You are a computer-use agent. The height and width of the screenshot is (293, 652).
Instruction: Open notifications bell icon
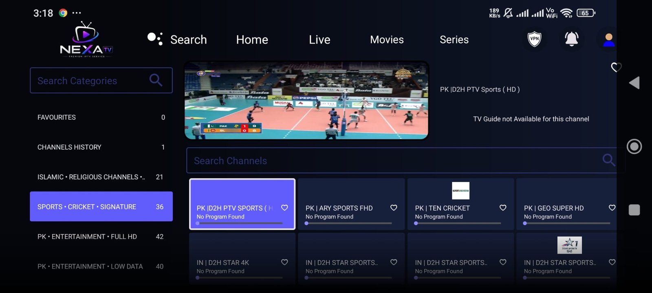pos(571,39)
